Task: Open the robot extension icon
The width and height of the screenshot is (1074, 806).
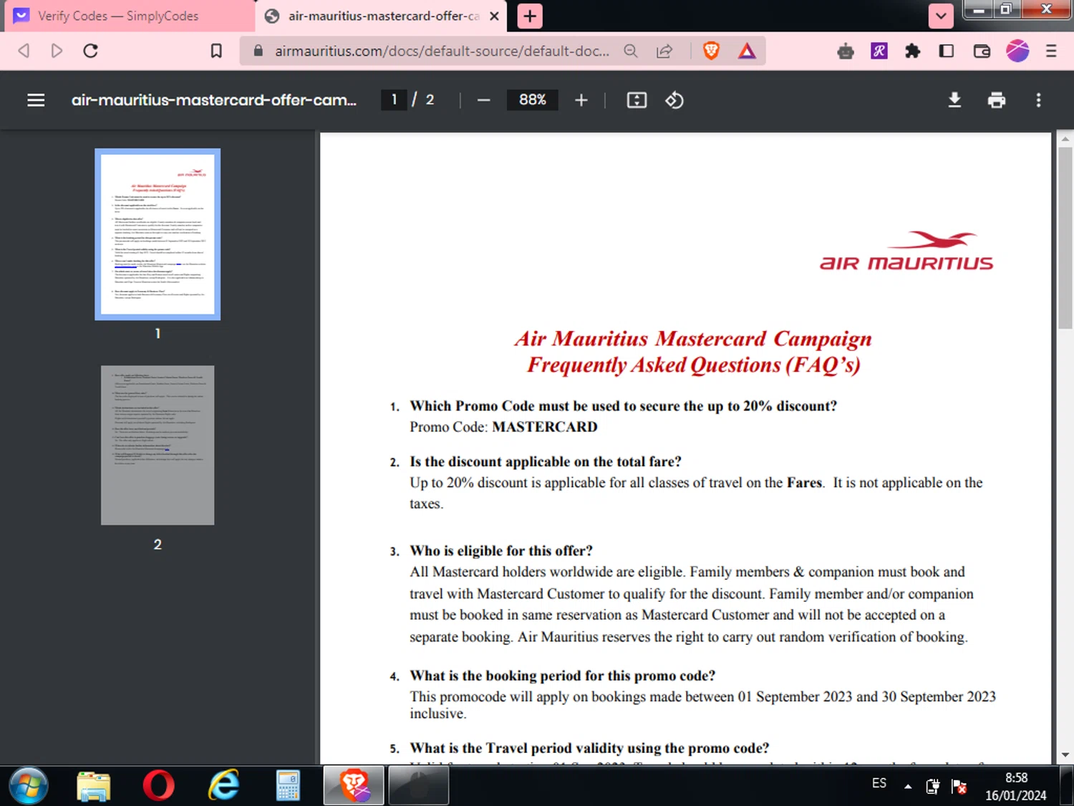Action: (846, 51)
